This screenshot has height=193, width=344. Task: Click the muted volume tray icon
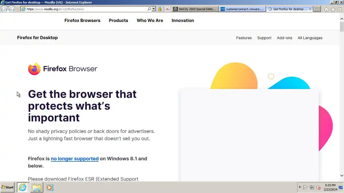click(x=318, y=187)
